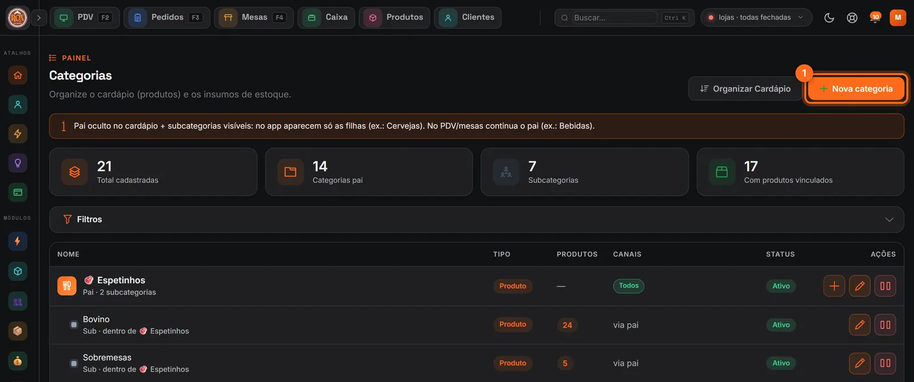This screenshot has height=382, width=914.
Task: Click the layers icon on Total cadastradas card
Action: click(x=74, y=172)
